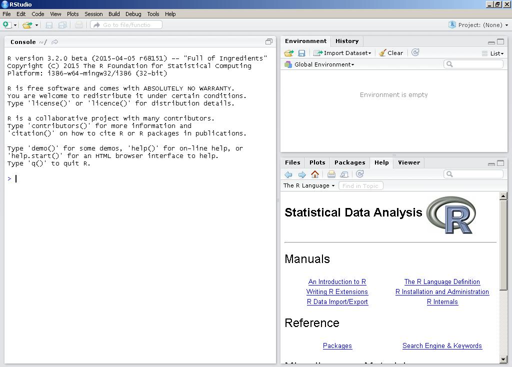This screenshot has width=512, height=367.
Task: Open the View menu
Action: (x=55, y=14)
